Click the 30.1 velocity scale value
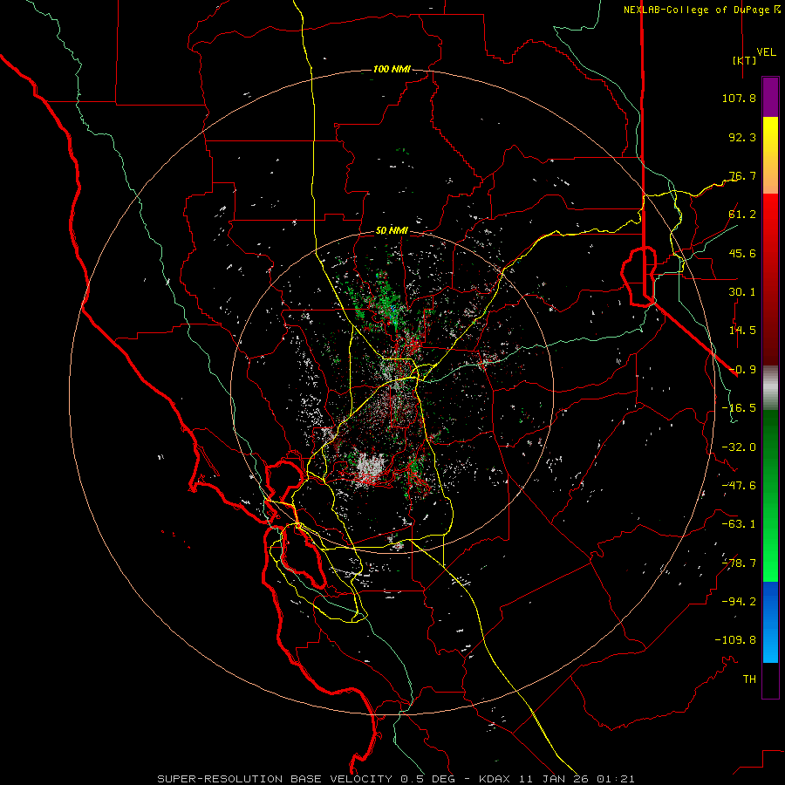785x785 pixels. [742, 292]
